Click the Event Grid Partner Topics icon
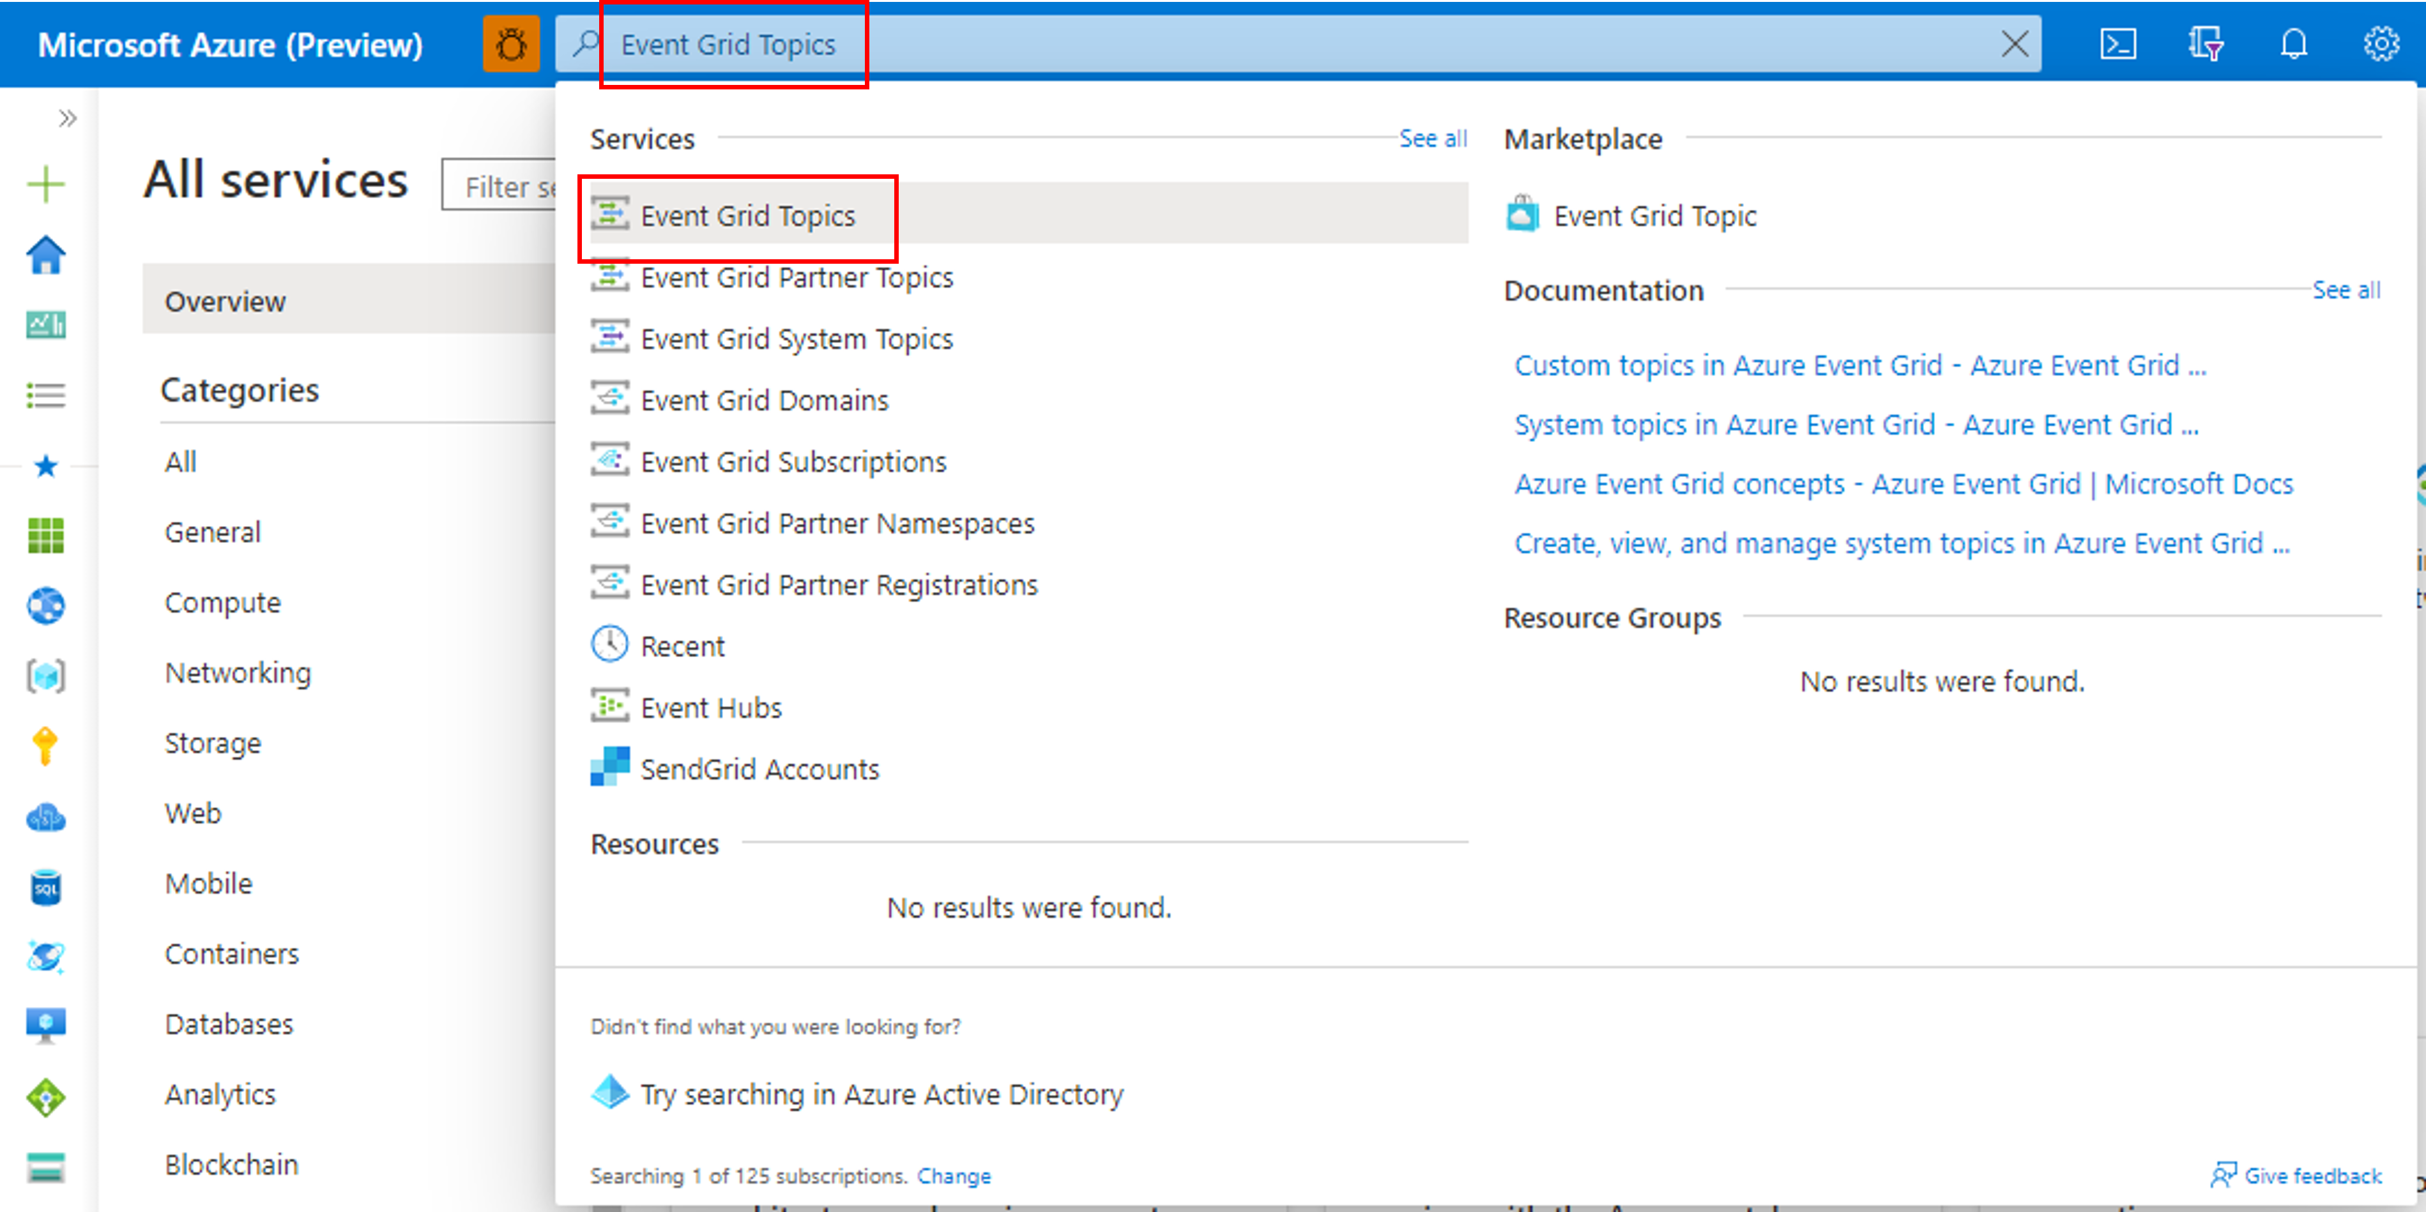Viewport: 2426px width, 1212px height. [x=611, y=276]
